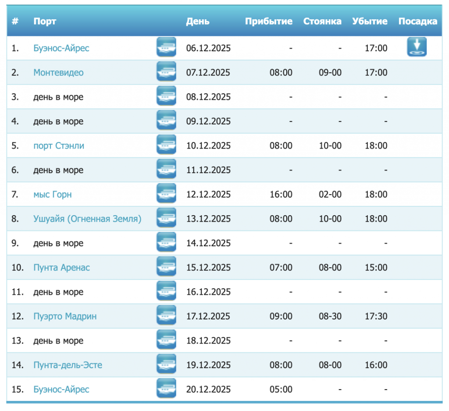Open the порт Стэнли link
The width and height of the screenshot is (449, 411).
point(59,145)
